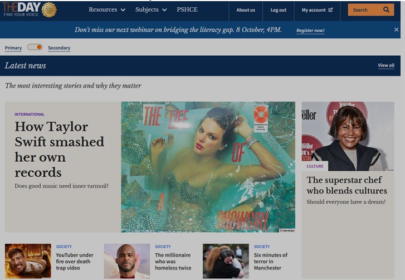Open the PSHCE menu item
The image size is (405, 280).
click(x=187, y=9)
